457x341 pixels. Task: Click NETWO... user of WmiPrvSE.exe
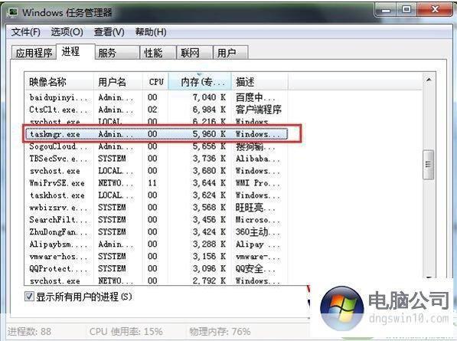(x=116, y=183)
